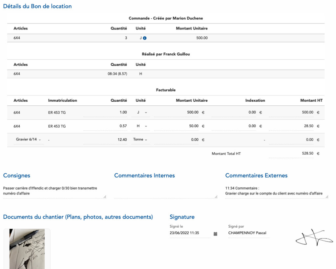Edit the quantity field containing 0.57
This screenshot has width=336, height=269.
coord(106,126)
